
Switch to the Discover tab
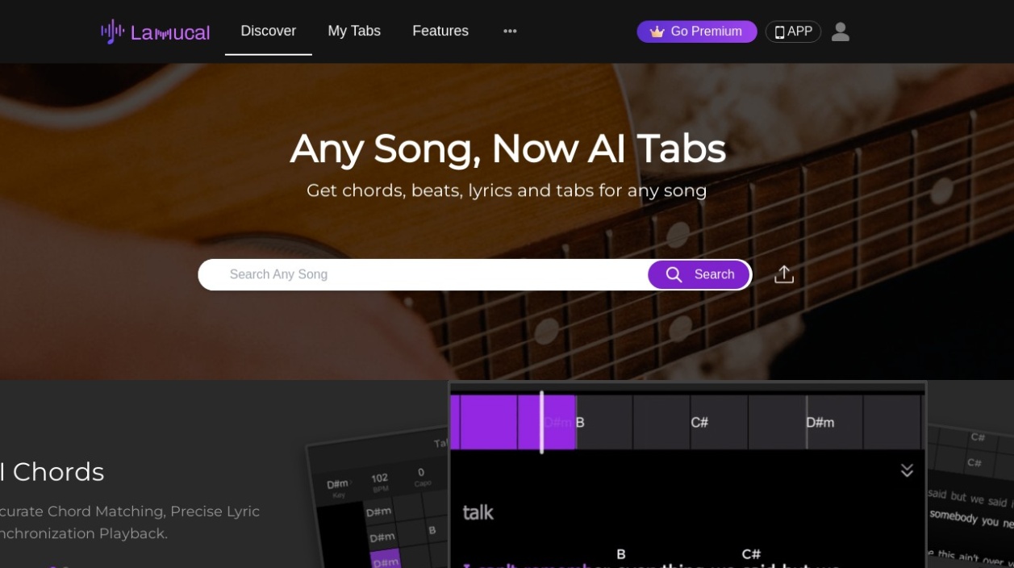[x=268, y=31]
